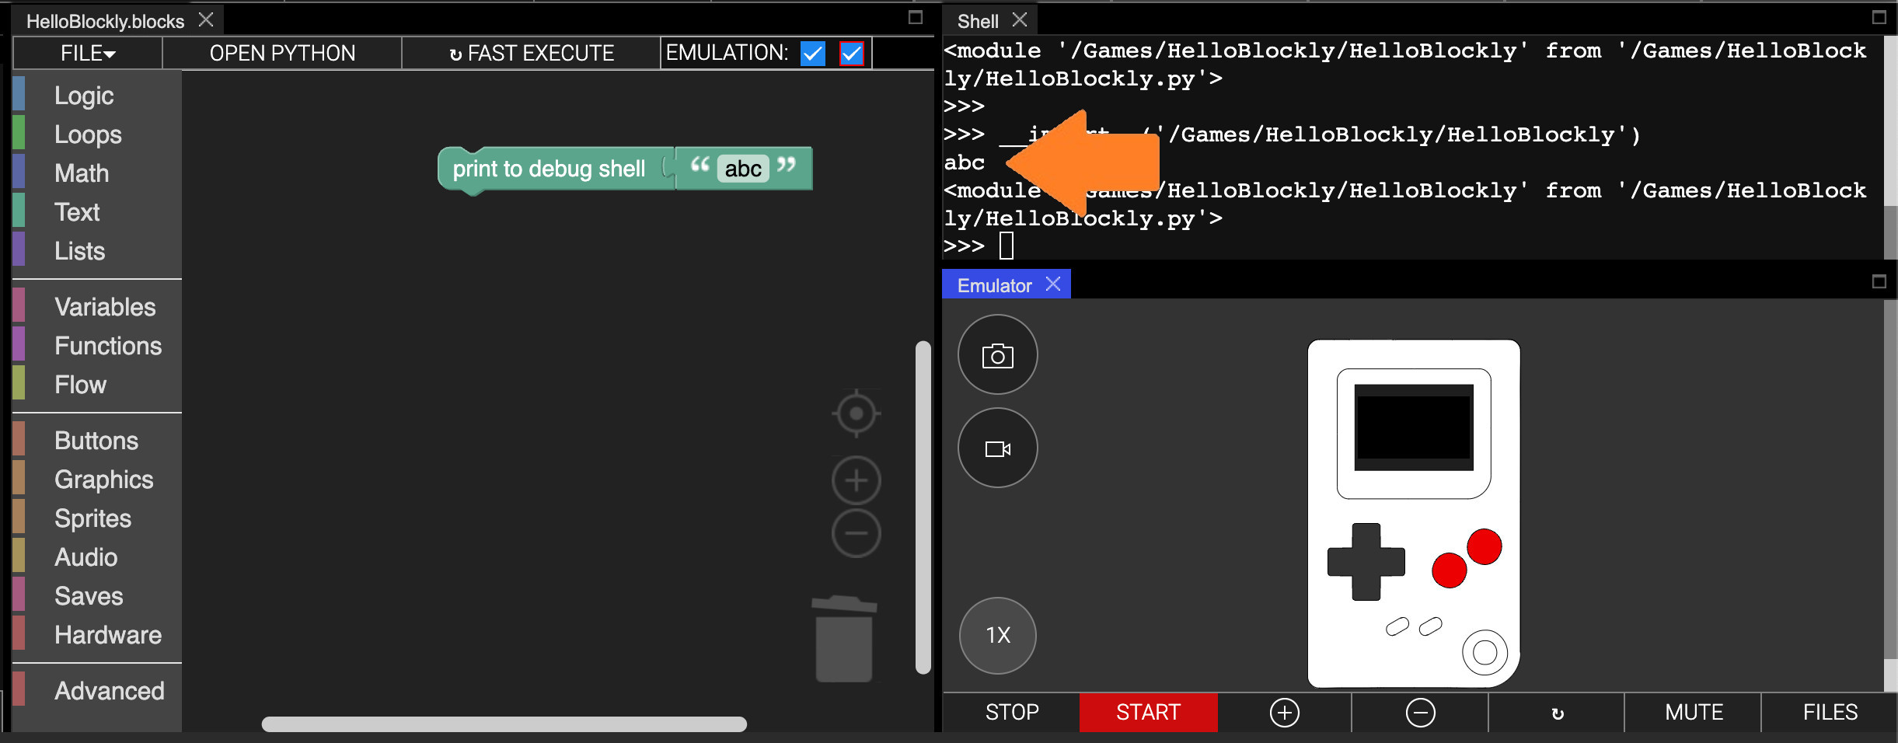
Task: Zoom in the Blockly workspace
Action: pyautogui.click(x=856, y=480)
